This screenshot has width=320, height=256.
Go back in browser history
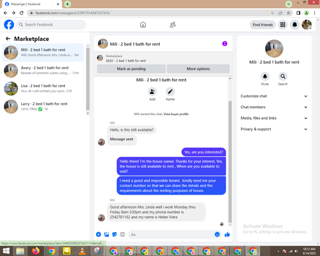(x=6, y=13)
